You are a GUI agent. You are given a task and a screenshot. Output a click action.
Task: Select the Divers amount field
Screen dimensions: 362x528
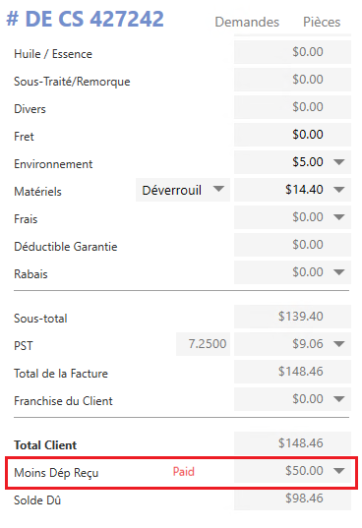(x=292, y=107)
